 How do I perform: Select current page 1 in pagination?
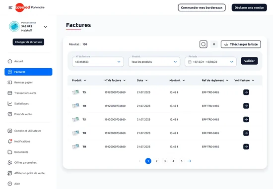click(x=148, y=161)
